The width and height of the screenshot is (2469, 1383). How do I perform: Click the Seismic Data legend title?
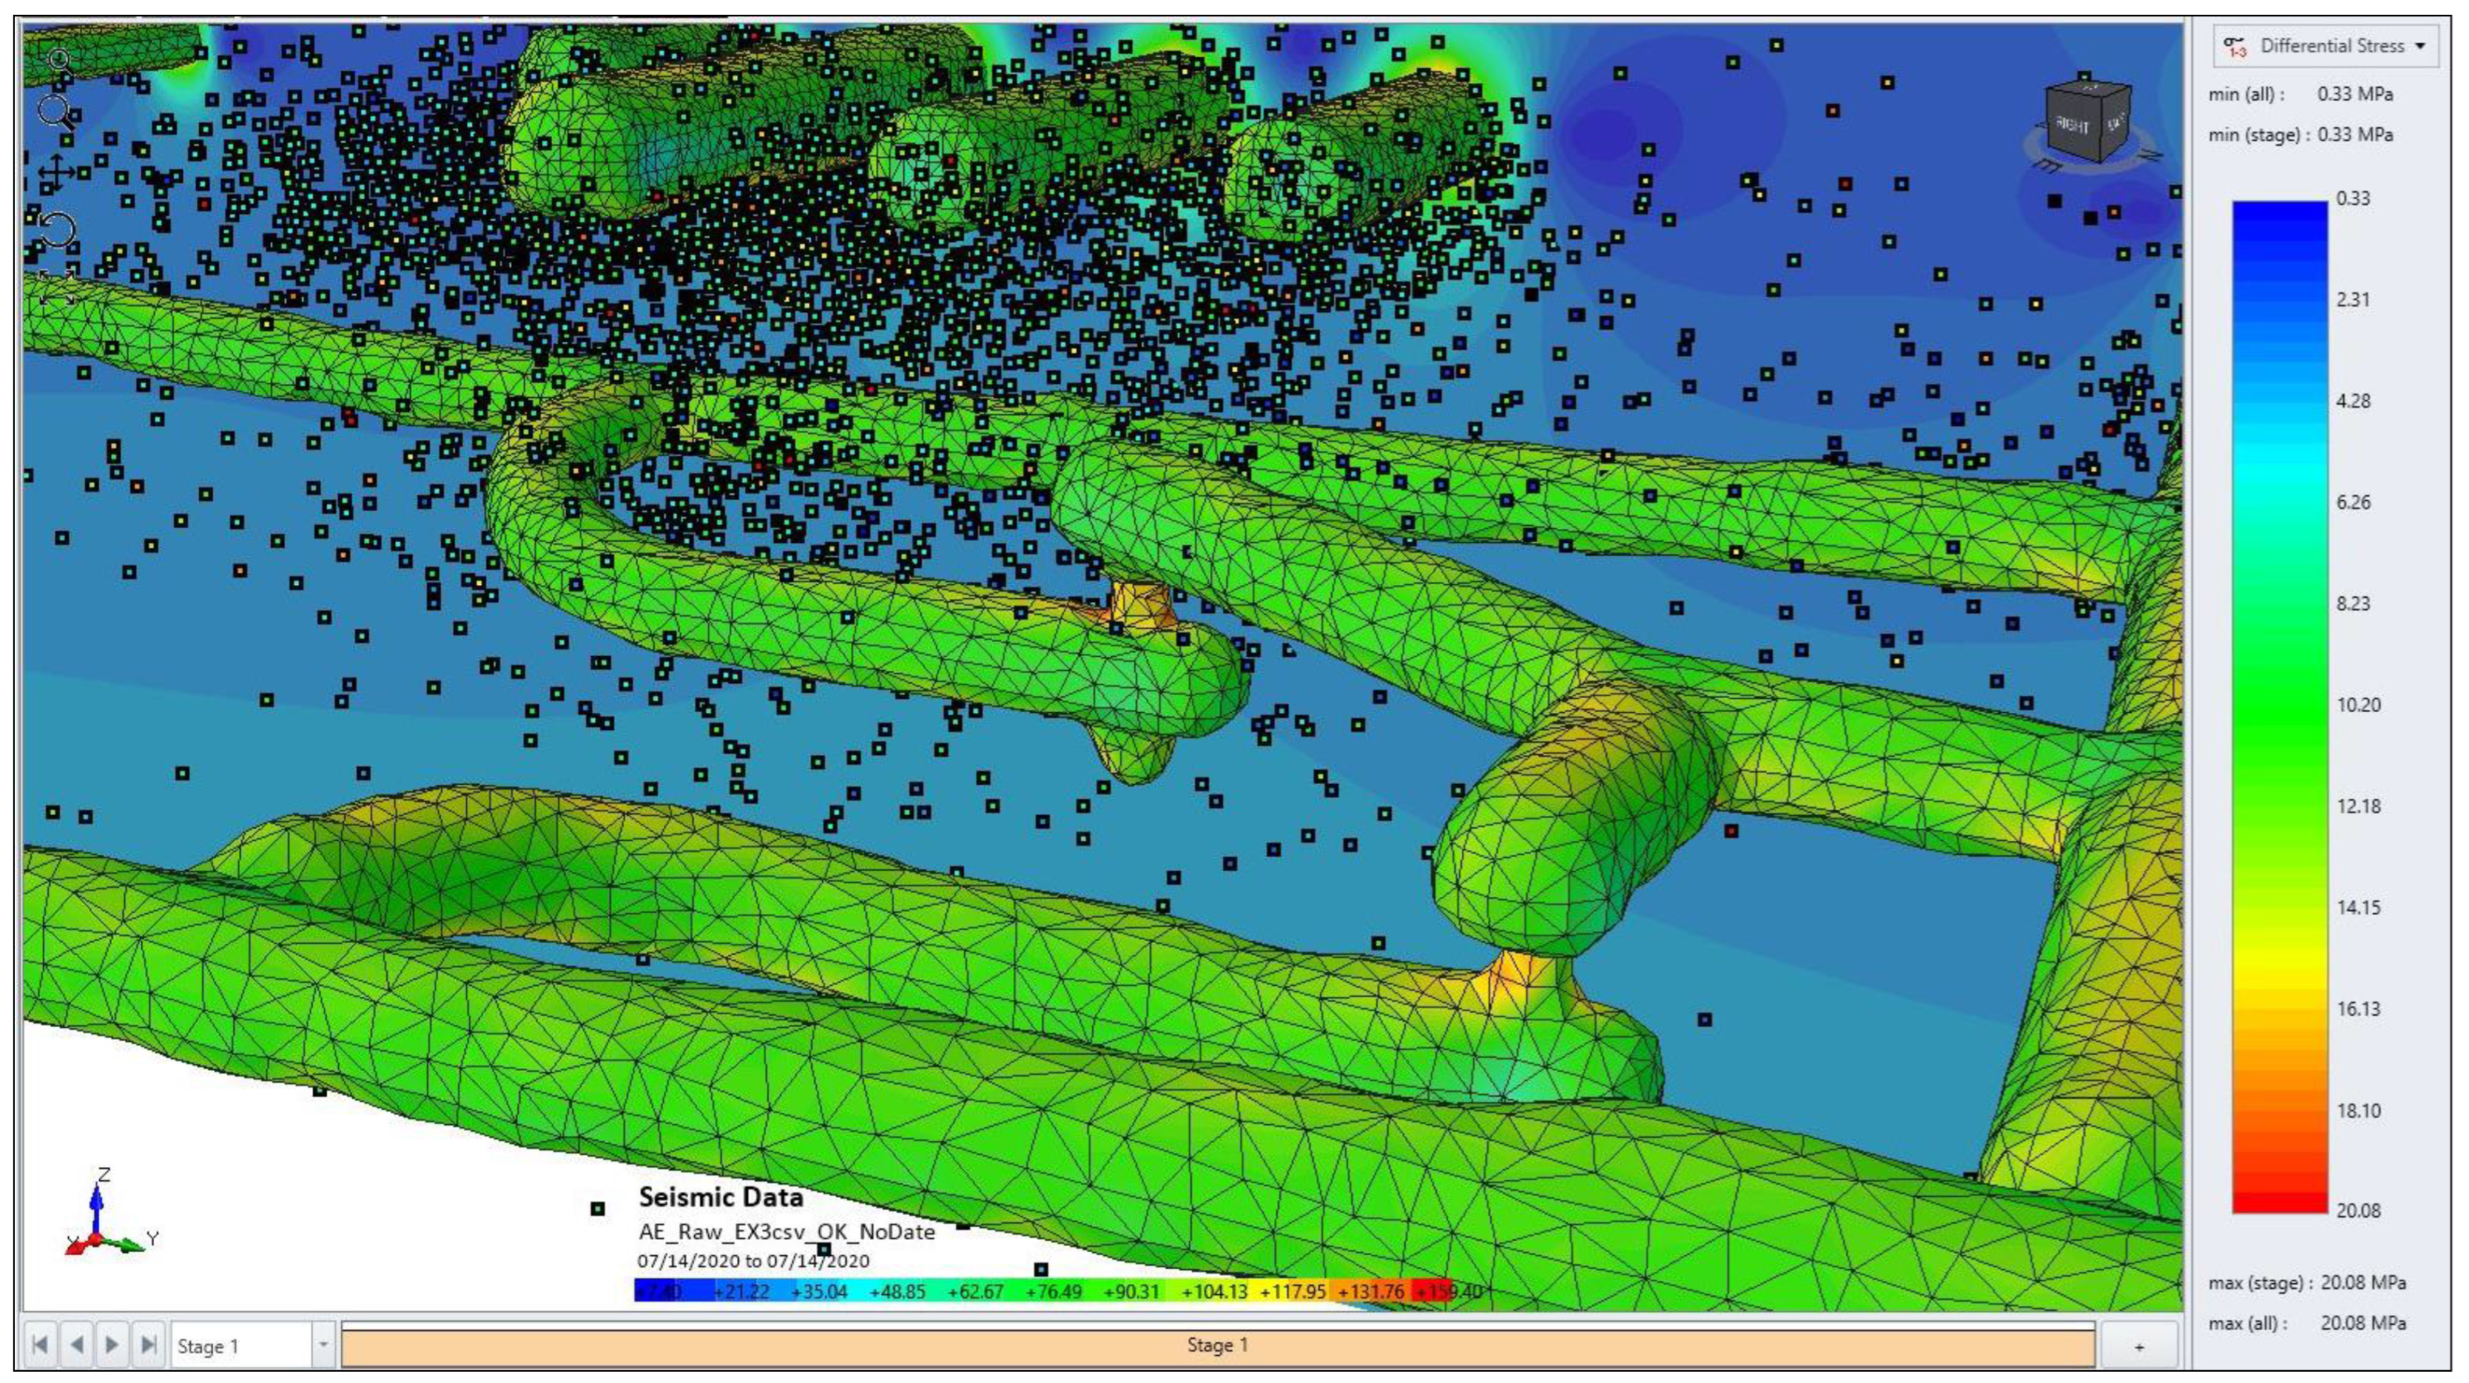pos(720,1197)
